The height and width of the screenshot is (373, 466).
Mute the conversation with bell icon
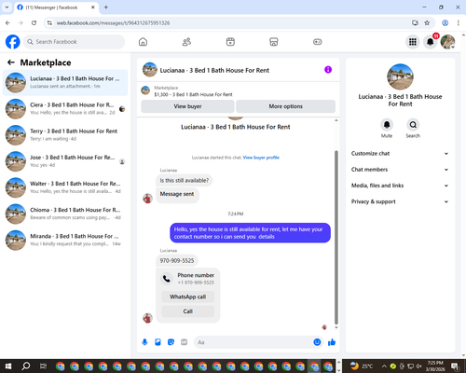click(x=387, y=125)
